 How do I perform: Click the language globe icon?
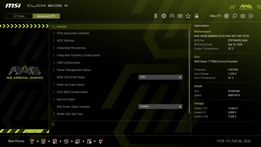(226, 16)
